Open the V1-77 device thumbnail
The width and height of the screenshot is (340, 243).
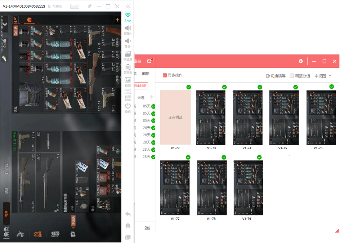coord(175,188)
